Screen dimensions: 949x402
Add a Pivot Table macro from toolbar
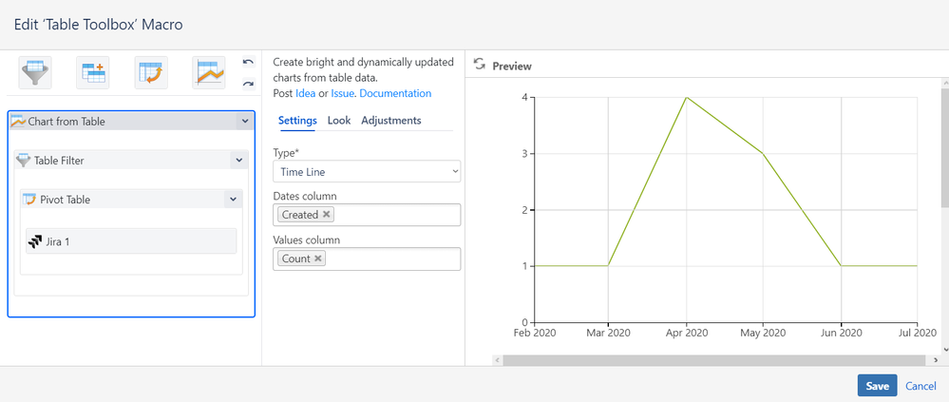[151, 73]
